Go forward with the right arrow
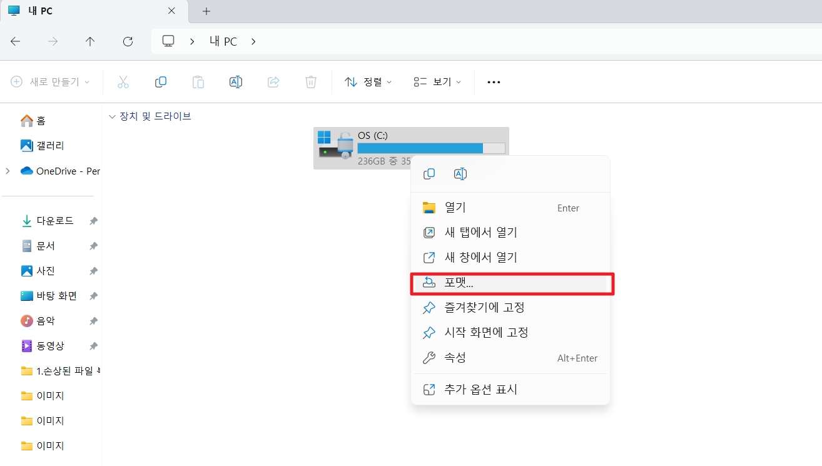This screenshot has height=466, width=822. [53, 41]
